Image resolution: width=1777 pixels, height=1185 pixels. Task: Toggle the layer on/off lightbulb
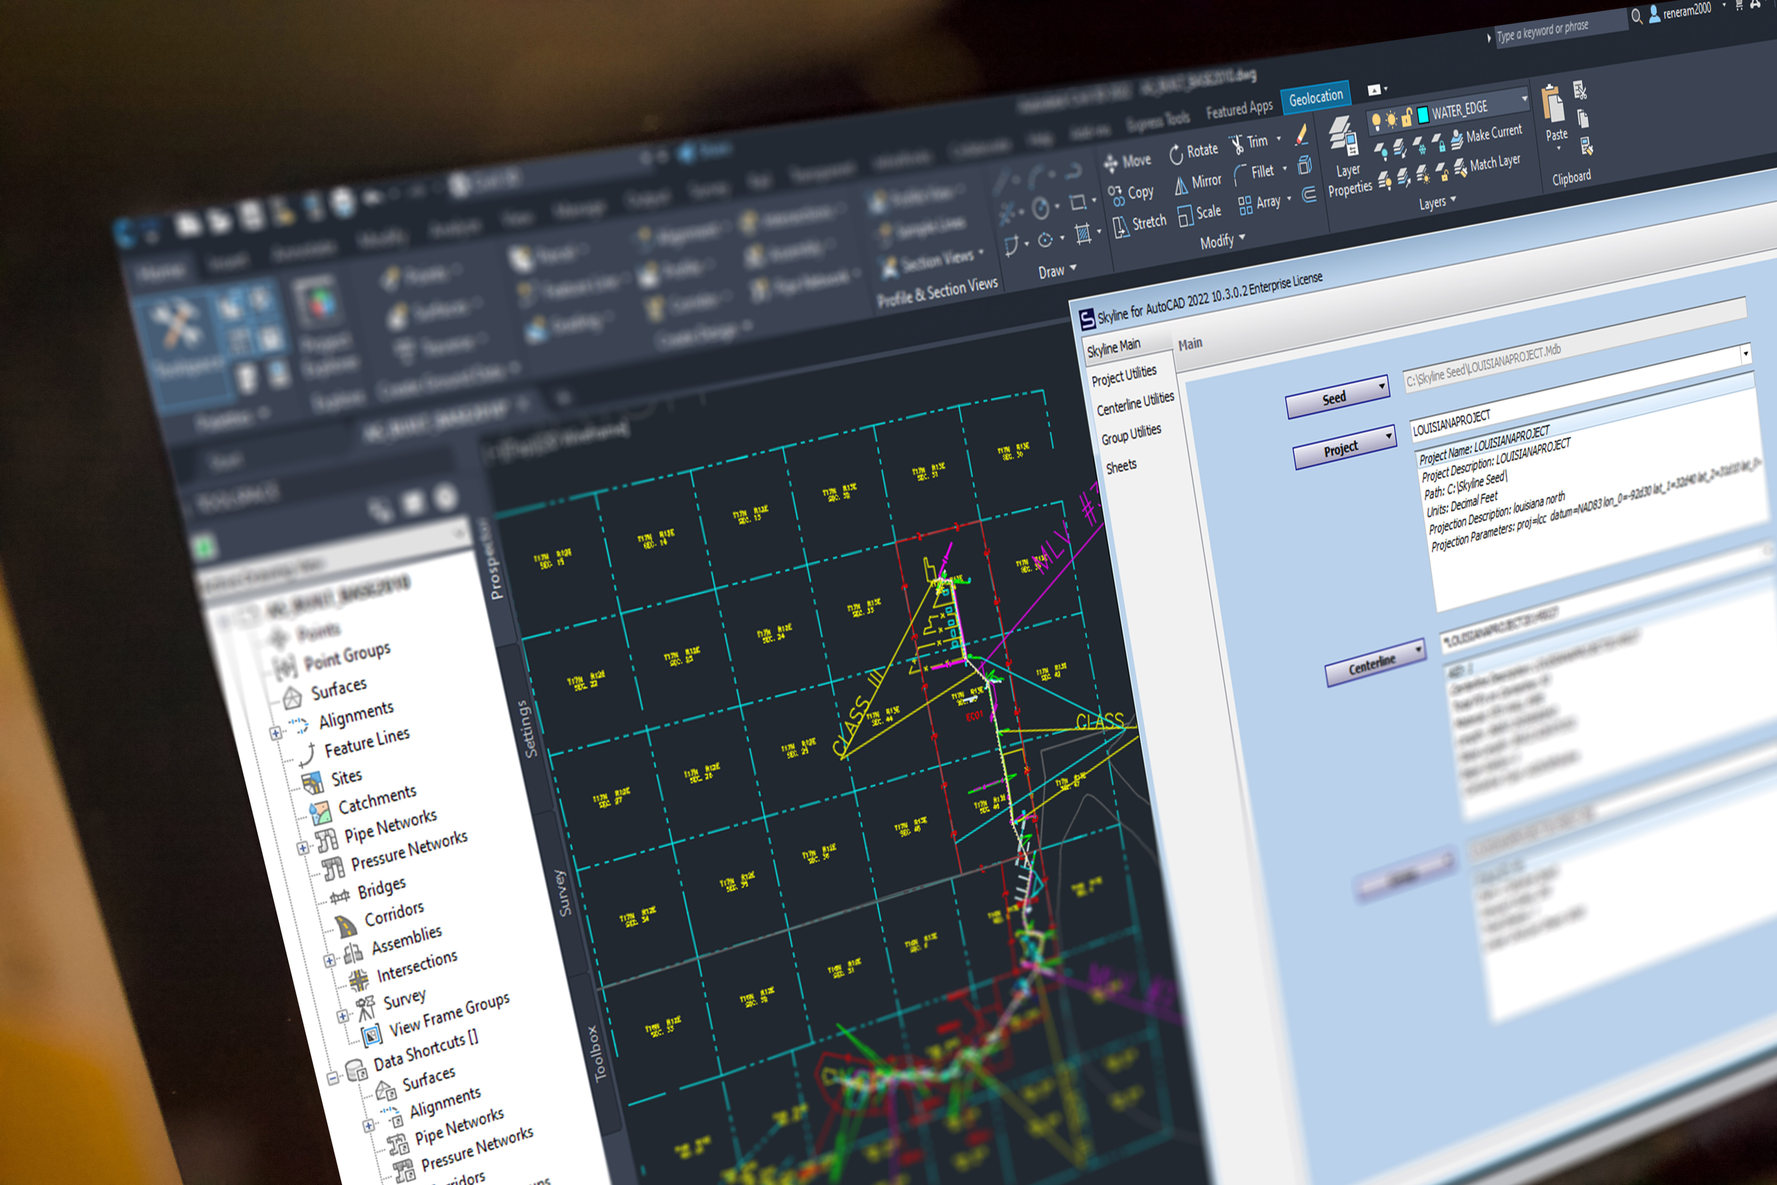(x=1376, y=119)
